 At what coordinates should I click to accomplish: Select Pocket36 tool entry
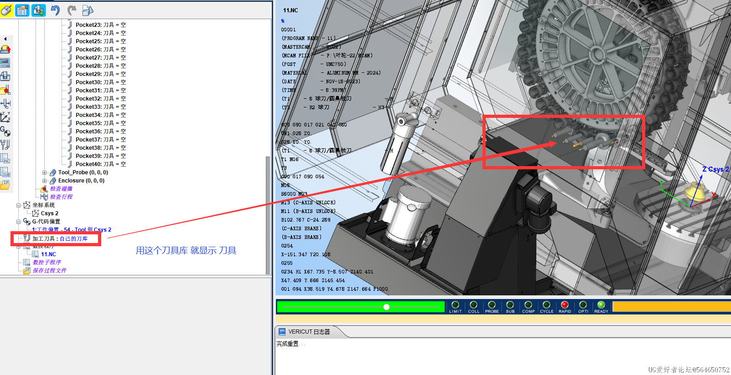click(101, 132)
